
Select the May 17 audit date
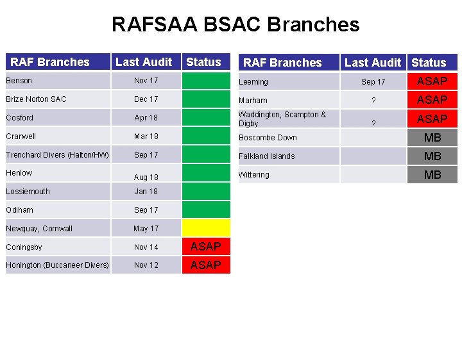click(146, 228)
